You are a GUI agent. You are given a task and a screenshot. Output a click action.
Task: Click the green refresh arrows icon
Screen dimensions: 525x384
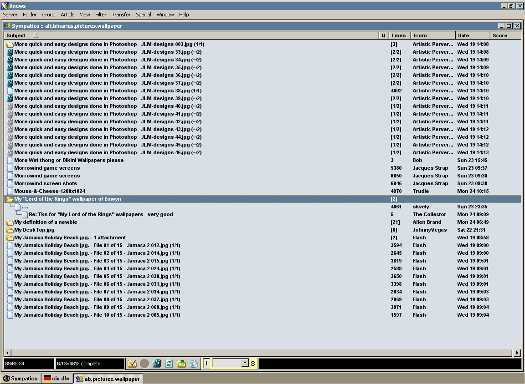click(x=169, y=364)
